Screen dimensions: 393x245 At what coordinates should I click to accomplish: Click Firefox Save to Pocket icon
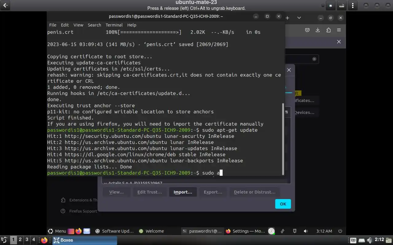coord(307,30)
